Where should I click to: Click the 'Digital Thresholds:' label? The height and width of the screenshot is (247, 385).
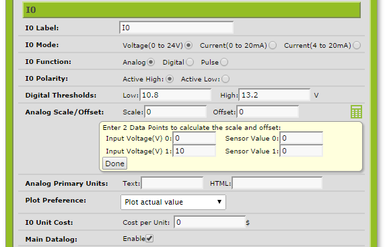(x=61, y=96)
